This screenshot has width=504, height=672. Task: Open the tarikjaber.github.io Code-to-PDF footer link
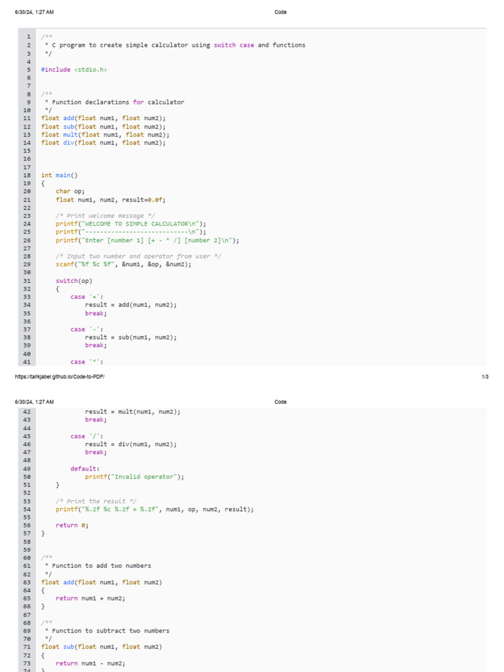[59, 377]
